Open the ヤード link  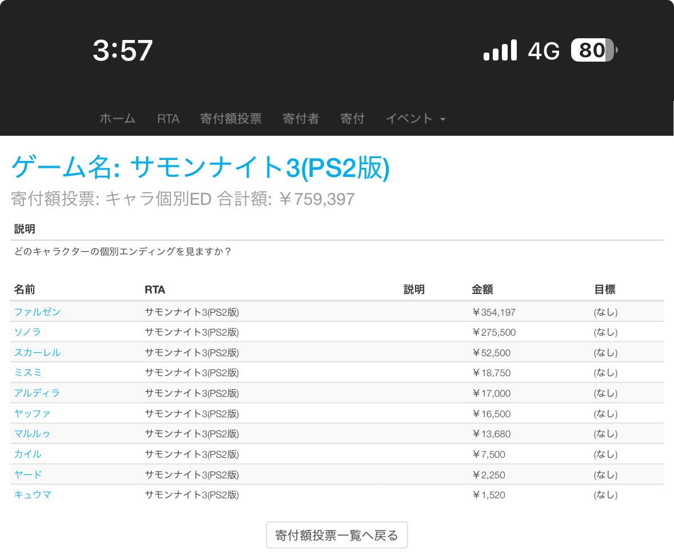click(x=28, y=475)
